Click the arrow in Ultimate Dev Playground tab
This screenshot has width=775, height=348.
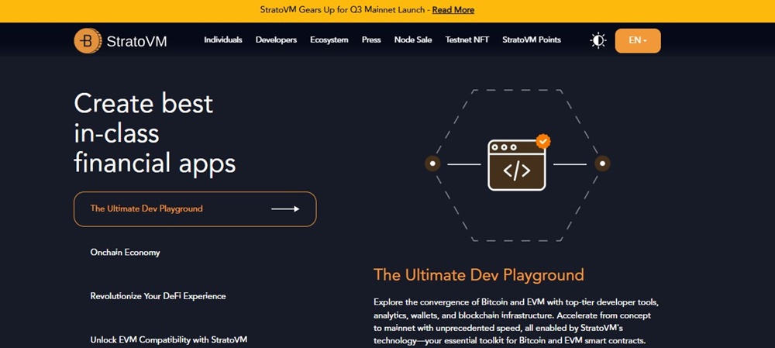pyautogui.click(x=284, y=208)
